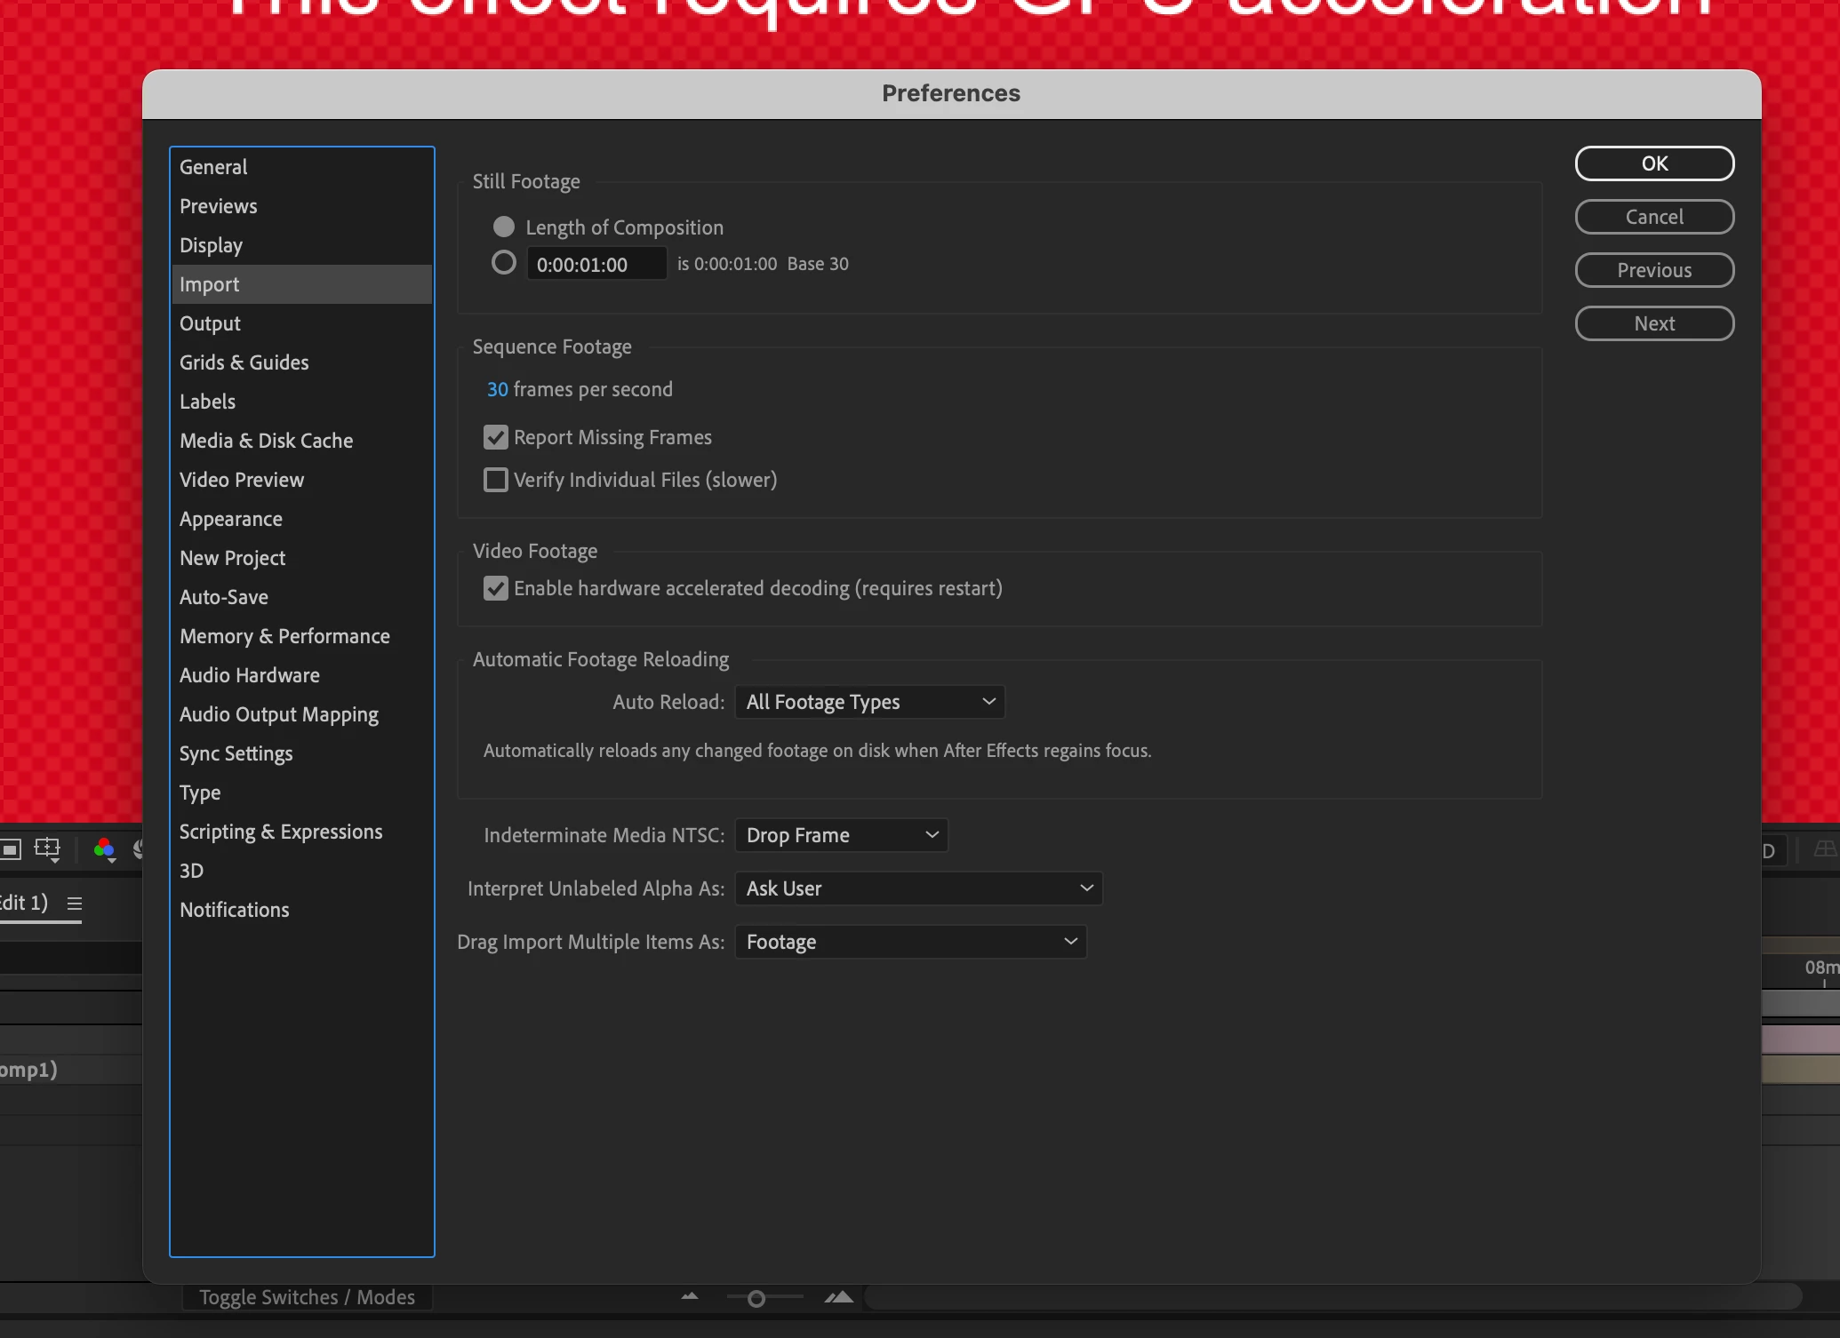Viewport: 1840px width, 1338px height.
Task: Select the Length of Composition radio button
Action: point(504,227)
